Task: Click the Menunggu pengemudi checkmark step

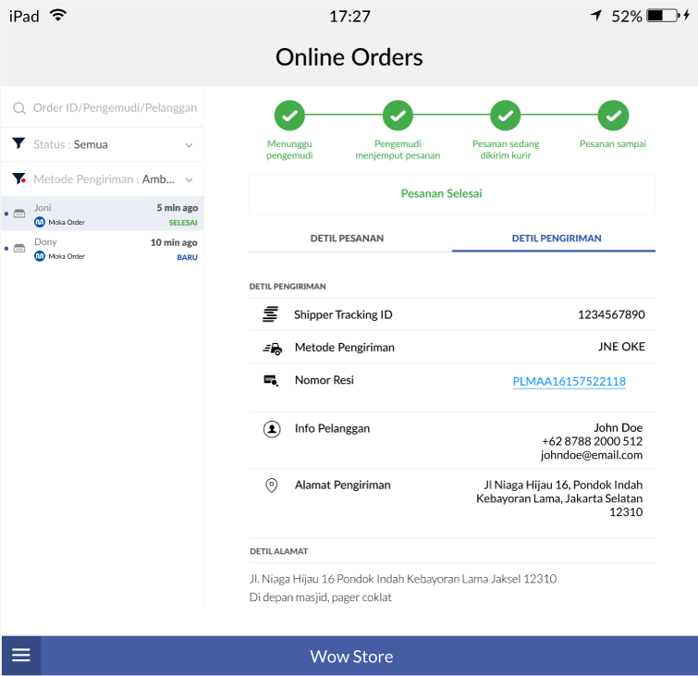Action: pos(289,116)
